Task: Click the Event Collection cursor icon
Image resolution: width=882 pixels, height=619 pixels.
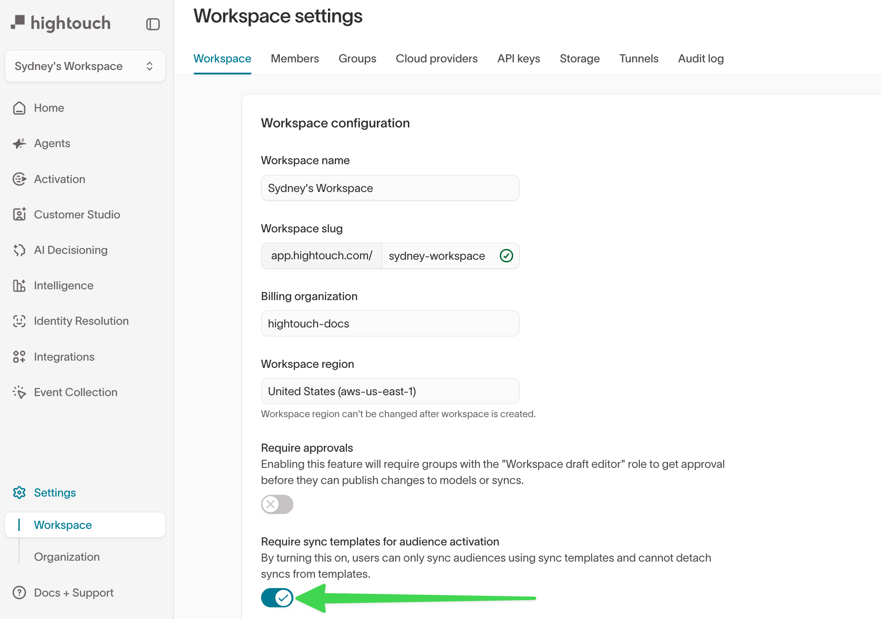Action: 19,392
